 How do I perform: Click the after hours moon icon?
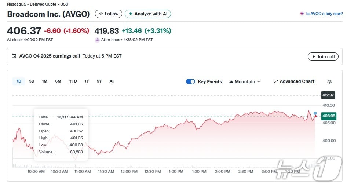coord(97,40)
